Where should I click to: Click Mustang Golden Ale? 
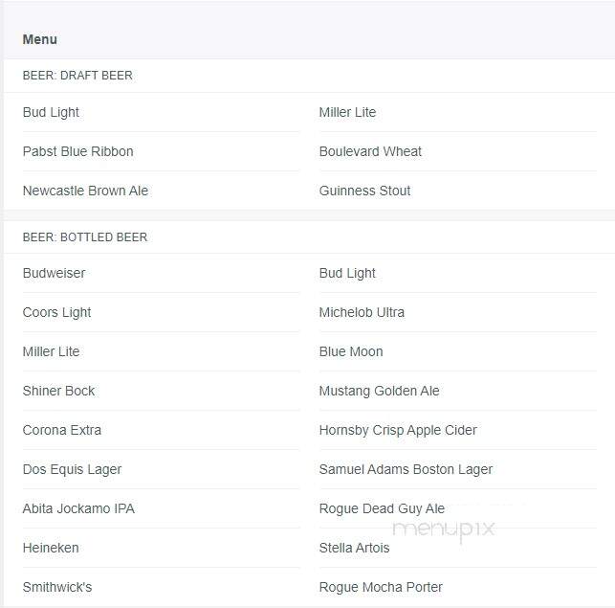[379, 392]
